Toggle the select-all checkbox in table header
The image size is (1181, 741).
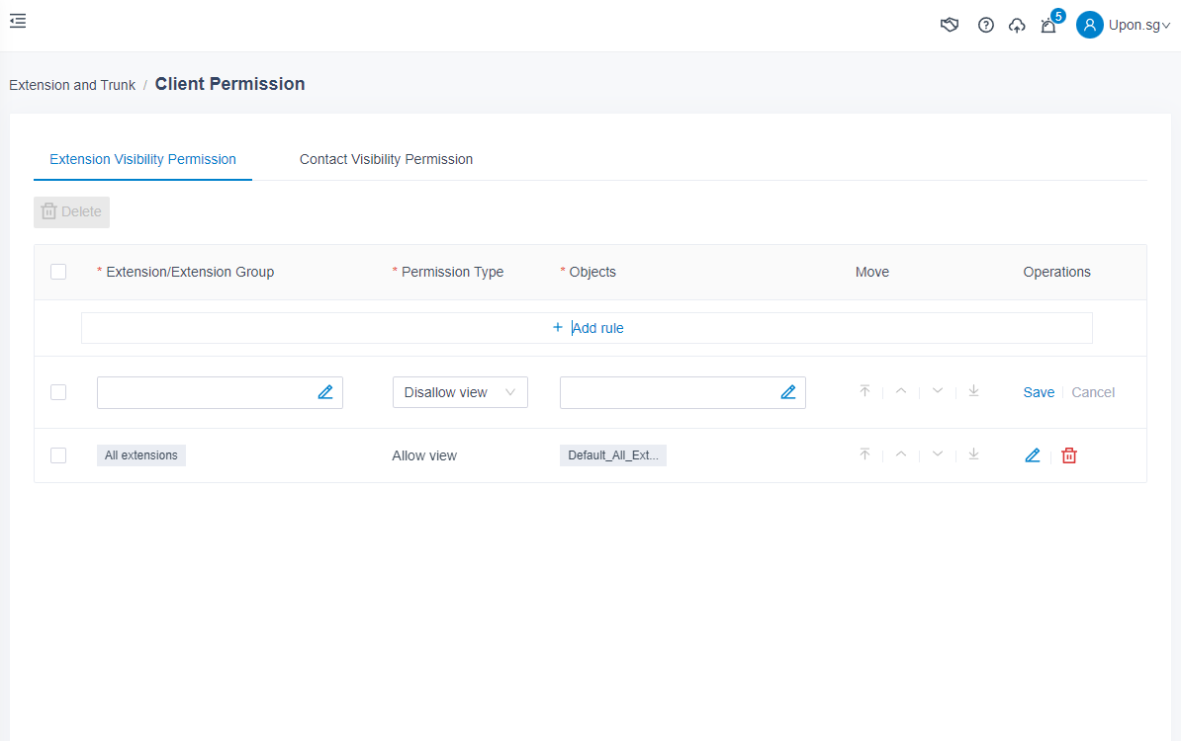[58, 272]
